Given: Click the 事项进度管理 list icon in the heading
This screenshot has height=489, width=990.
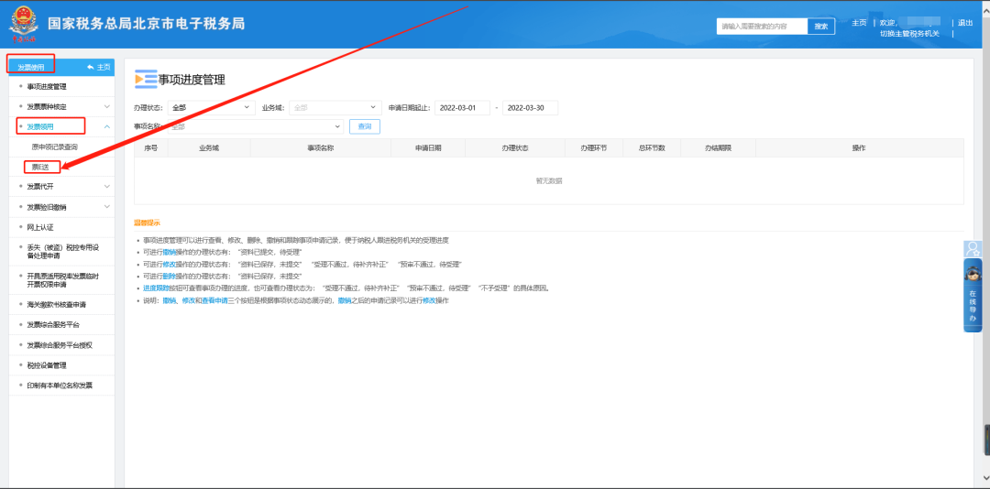Looking at the screenshot, I should (x=146, y=79).
